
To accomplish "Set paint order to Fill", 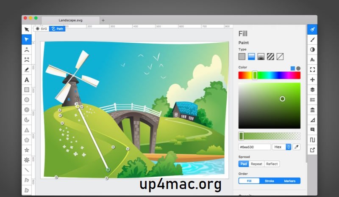I will click(x=249, y=181).
